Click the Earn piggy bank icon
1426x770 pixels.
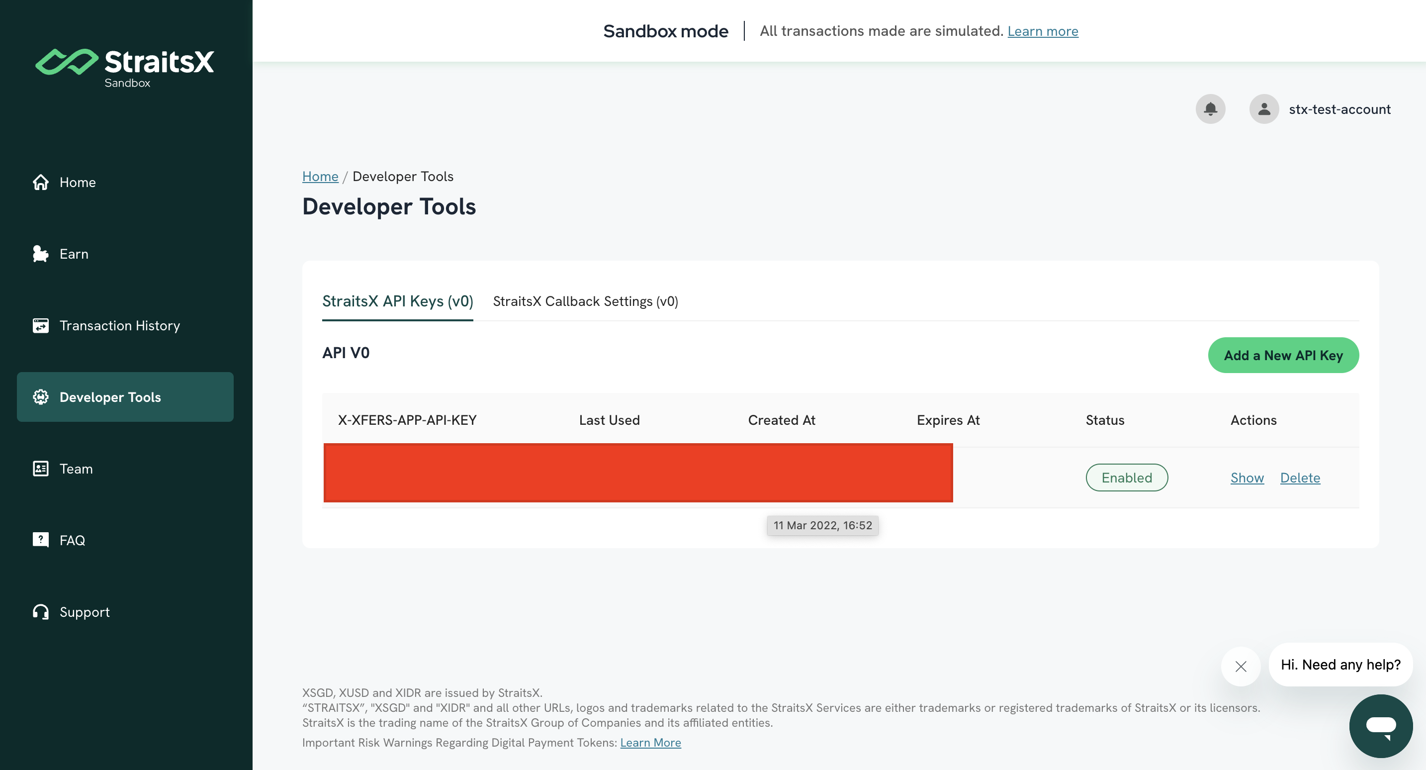(x=40, y=254)
